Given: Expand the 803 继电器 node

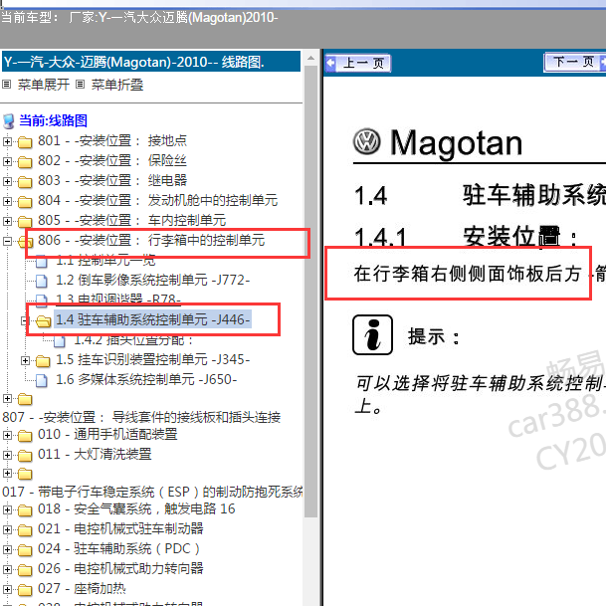Looking at the screenshot, I should (x=7, y=181).
